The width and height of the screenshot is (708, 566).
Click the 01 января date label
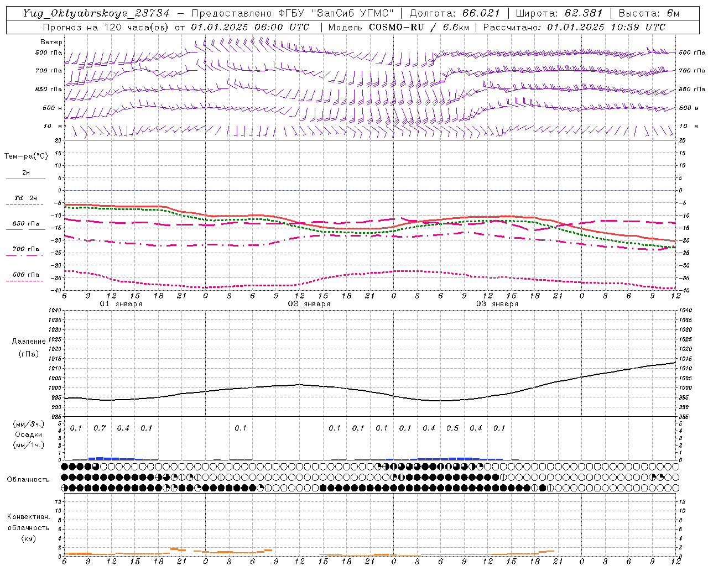(121, 304)
